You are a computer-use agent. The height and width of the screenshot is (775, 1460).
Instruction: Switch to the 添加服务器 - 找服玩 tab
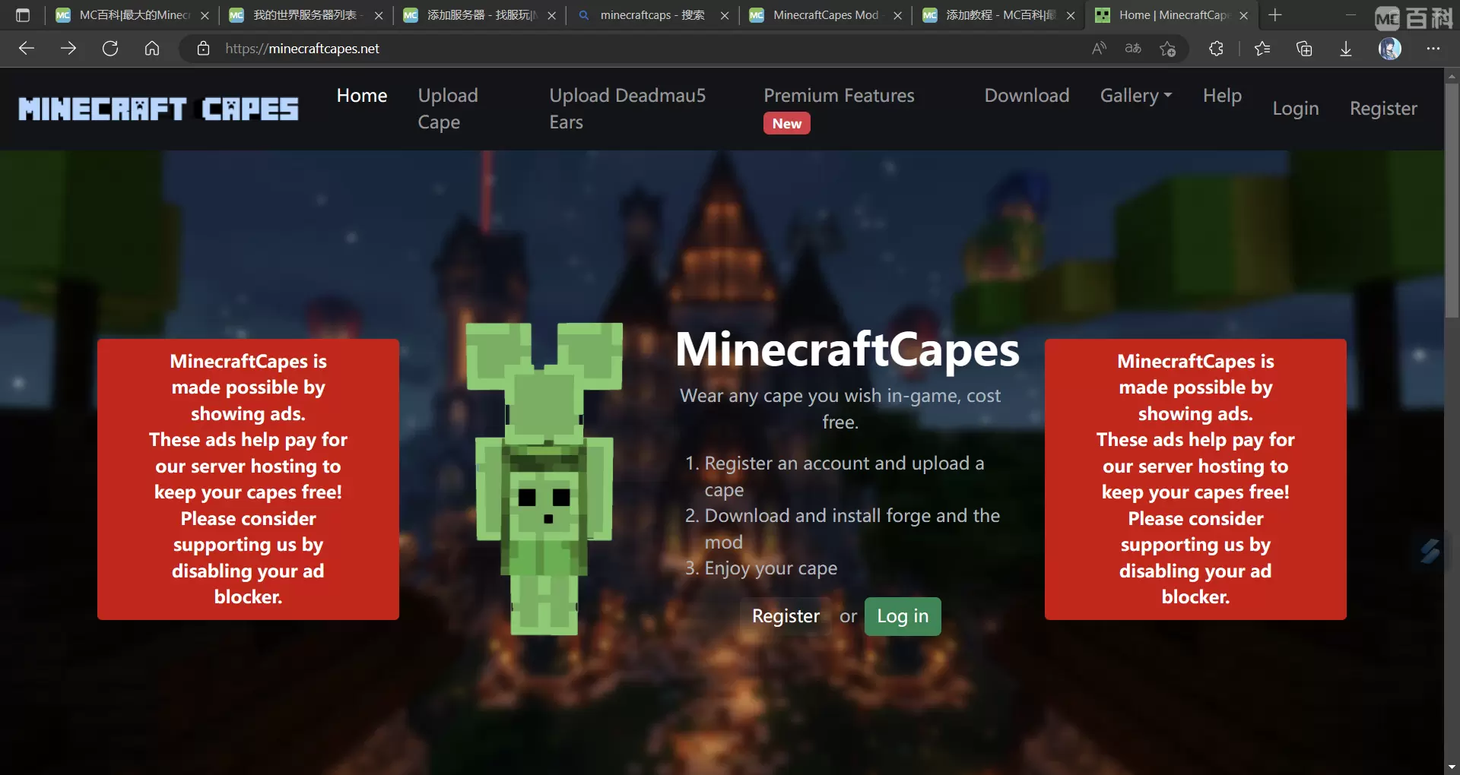coord(479,15)
